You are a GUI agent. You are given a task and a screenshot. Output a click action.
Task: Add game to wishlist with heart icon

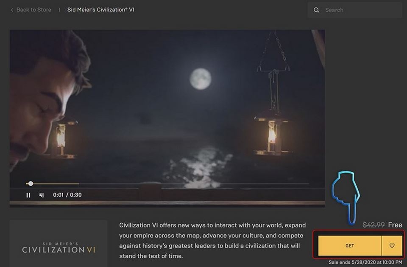tap(392, 246)
